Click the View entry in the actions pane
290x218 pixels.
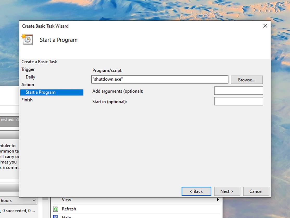(67, 200)
